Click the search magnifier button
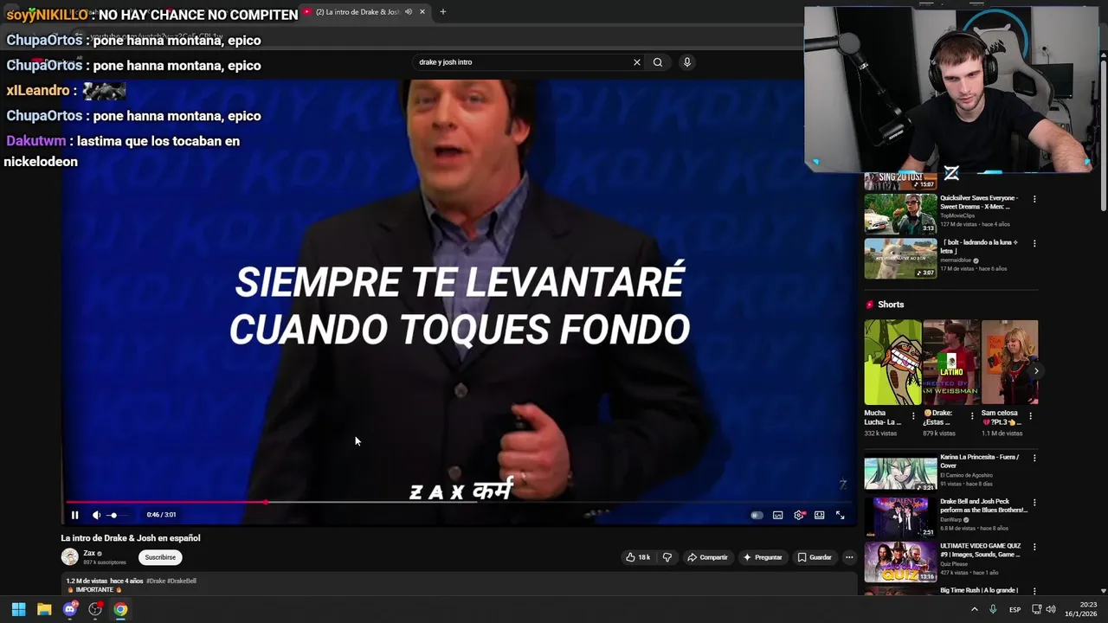This screenshot has width=1108, height=623. point(658,62)
